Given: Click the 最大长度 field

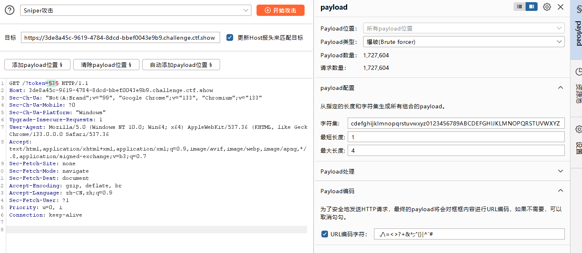Looking at the screenshot, I should 456,151.
